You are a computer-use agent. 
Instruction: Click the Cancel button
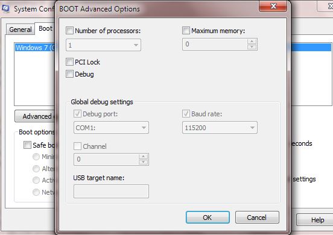[x=257, y=217]
